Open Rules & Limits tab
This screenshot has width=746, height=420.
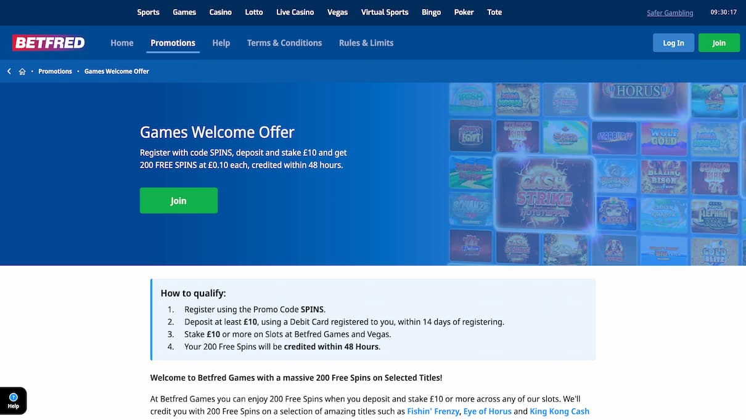(x=366, y=43)
